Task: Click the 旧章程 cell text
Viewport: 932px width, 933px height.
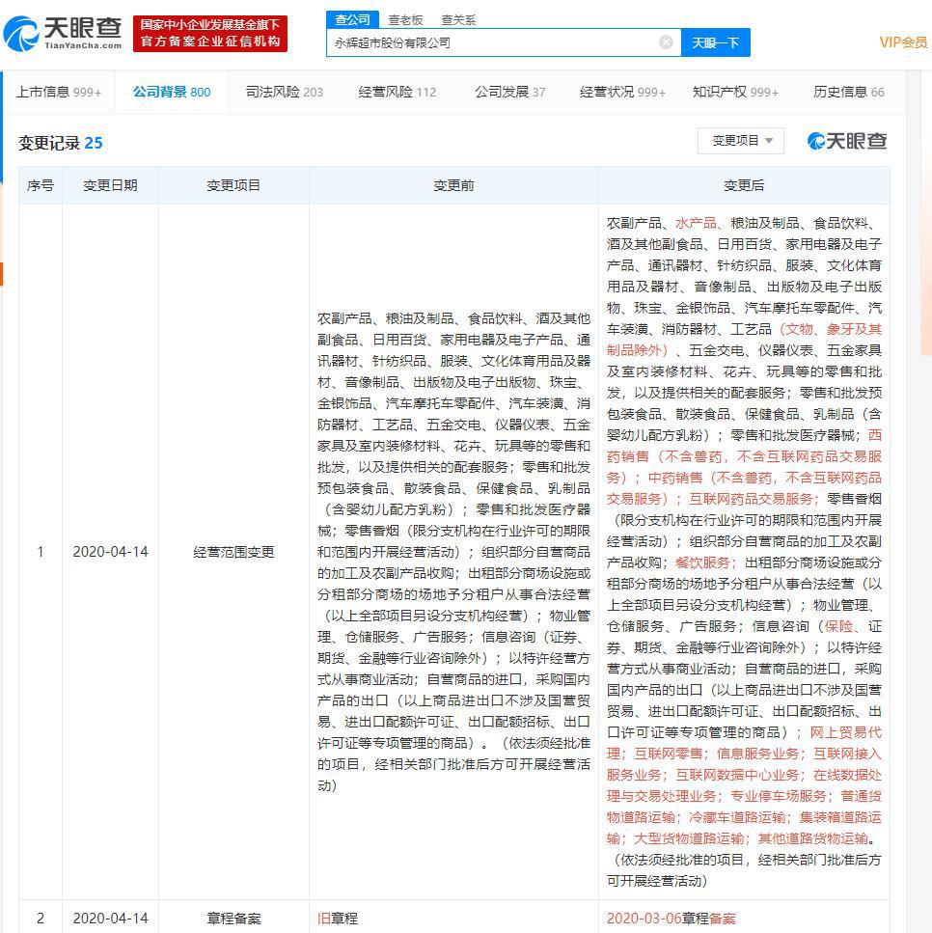Action: click(338, 919)
